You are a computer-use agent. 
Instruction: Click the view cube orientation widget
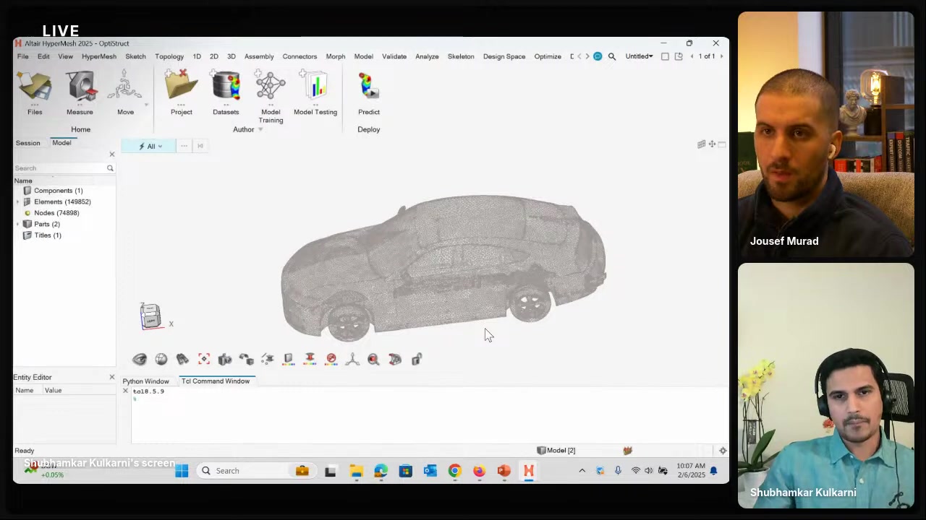pos(150,316)
